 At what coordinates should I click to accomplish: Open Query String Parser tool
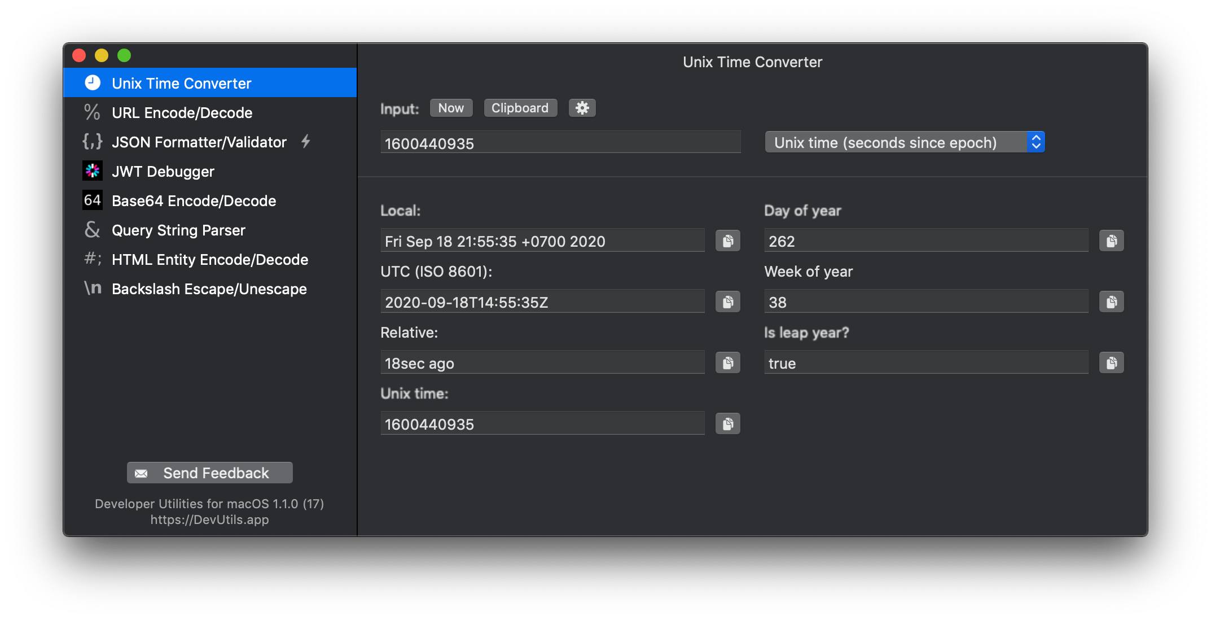tap(178, 230)
